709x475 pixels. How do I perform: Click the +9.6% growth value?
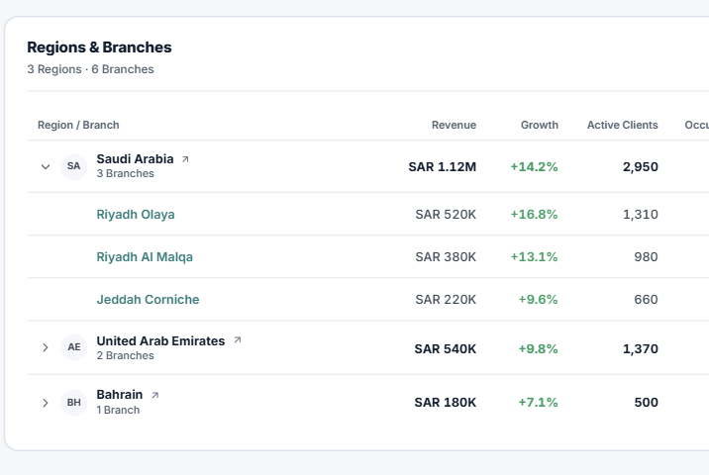click(538, 299)
